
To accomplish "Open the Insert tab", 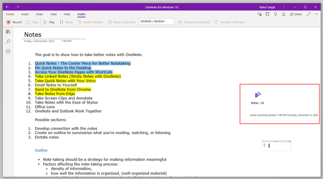I will coord(25,14).
